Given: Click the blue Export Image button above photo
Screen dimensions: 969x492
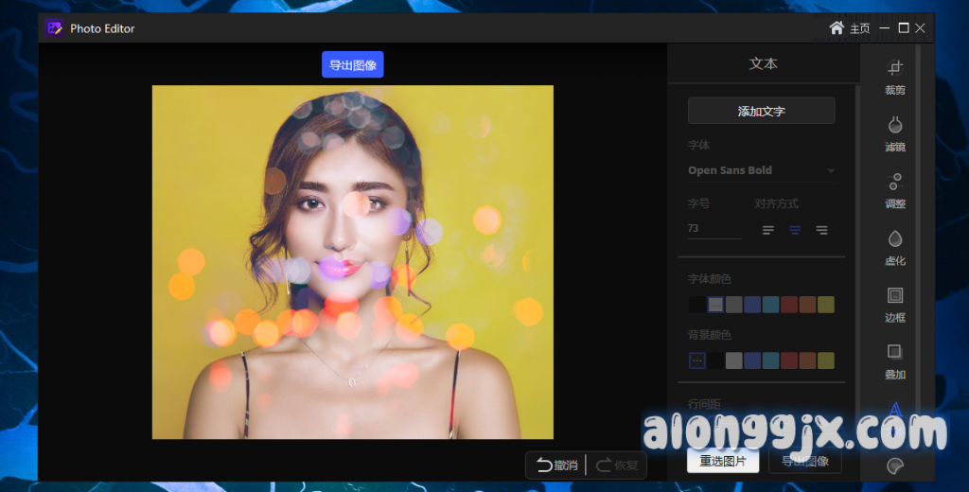Looking at the screenshot, I should (352, 64).
